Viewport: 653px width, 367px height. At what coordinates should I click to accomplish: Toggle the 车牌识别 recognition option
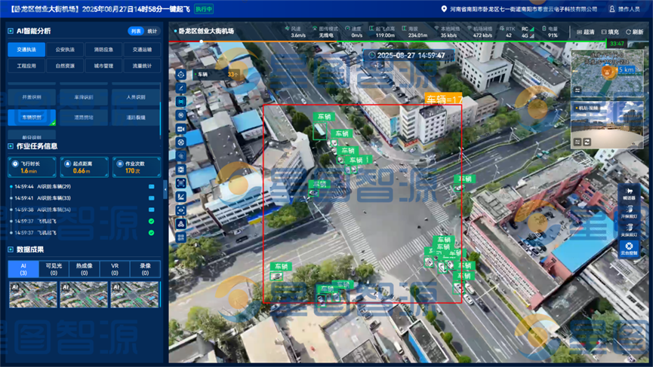[x=84, y=97]
